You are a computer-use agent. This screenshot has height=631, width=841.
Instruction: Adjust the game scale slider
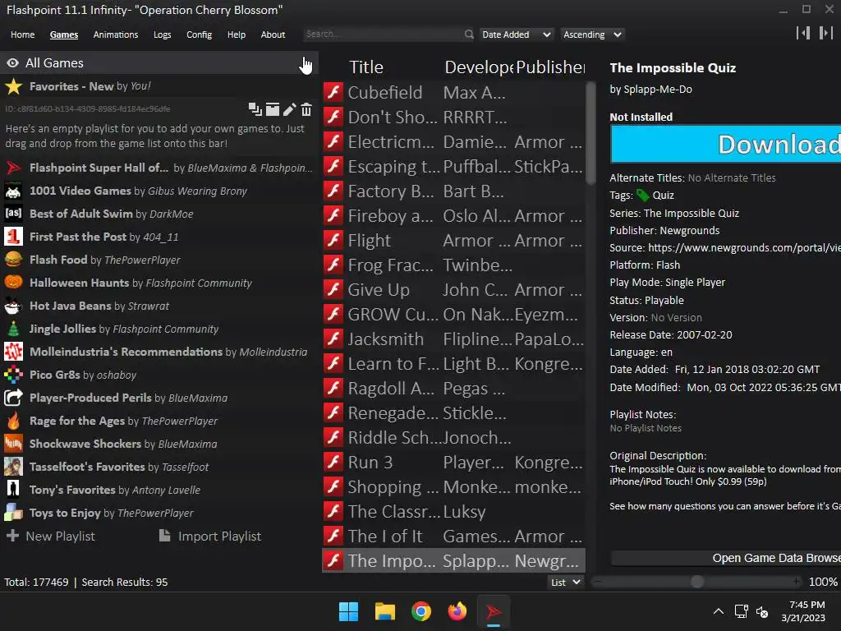pyautogui.click(x=696, y=582)
